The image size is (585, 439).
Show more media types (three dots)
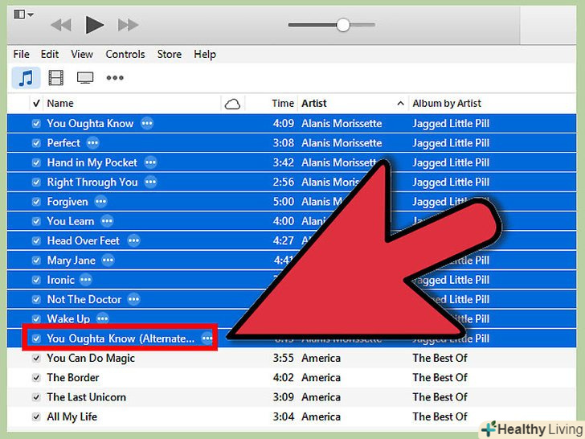point(115,78)
